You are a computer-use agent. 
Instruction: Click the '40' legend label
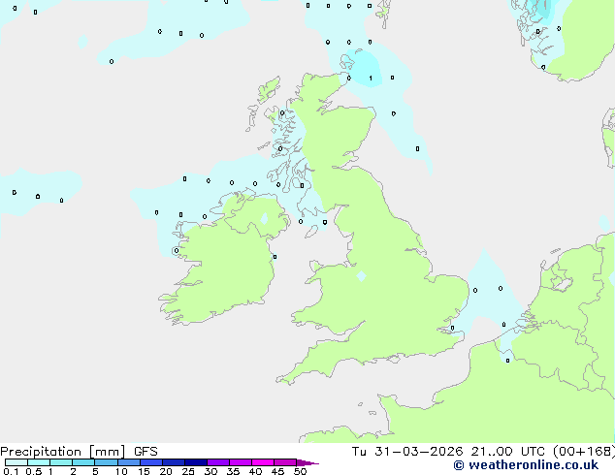pyautogui.click(x=255, y=471)
